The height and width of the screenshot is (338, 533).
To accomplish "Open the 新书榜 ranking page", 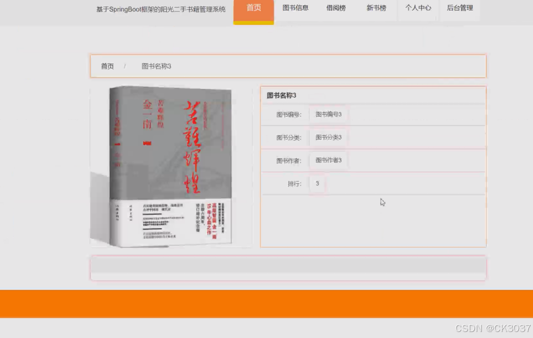I will click(x=376, y=8).
